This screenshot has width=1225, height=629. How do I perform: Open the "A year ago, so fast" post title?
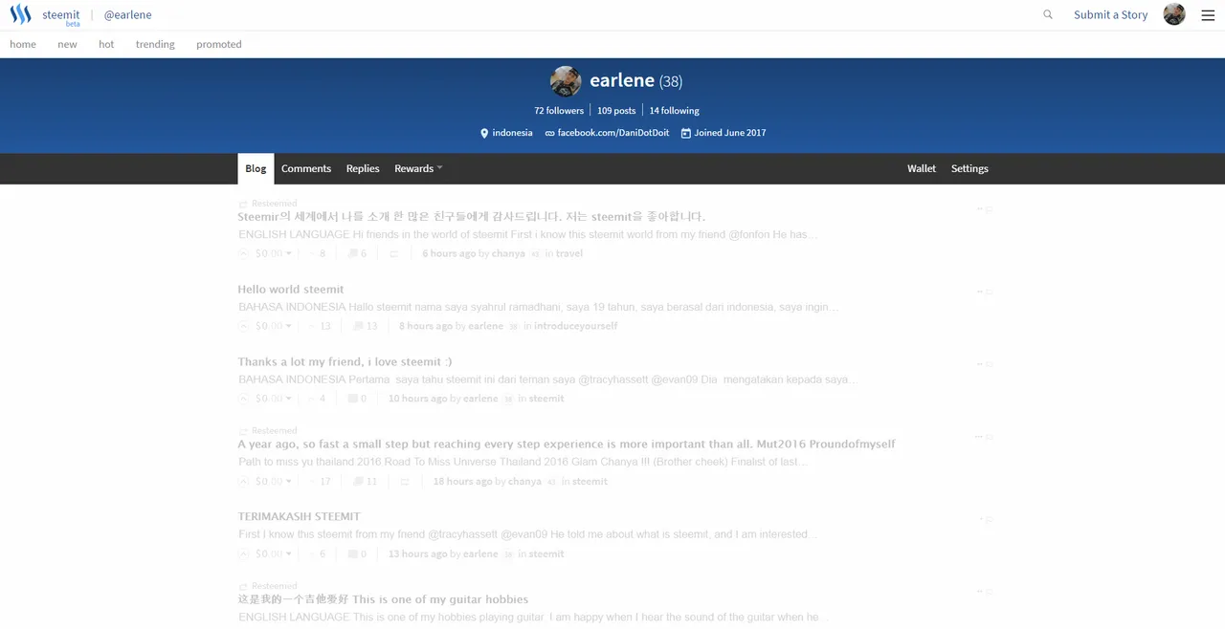[x=567, y=445]
